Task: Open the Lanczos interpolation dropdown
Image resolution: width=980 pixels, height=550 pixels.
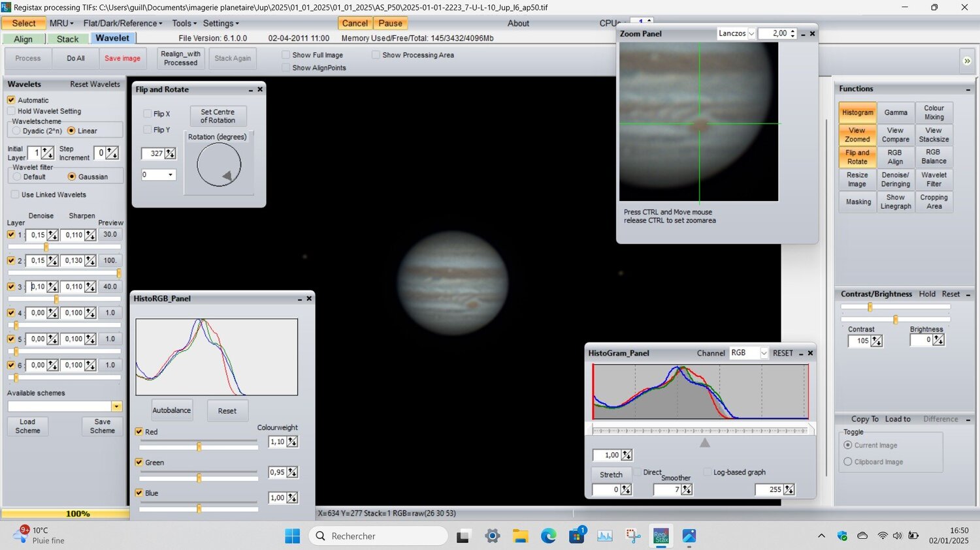Action: click(x=751, y=34)
